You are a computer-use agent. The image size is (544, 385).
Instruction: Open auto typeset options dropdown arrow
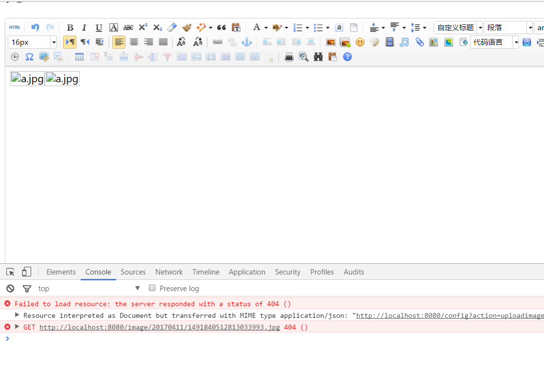211,27
